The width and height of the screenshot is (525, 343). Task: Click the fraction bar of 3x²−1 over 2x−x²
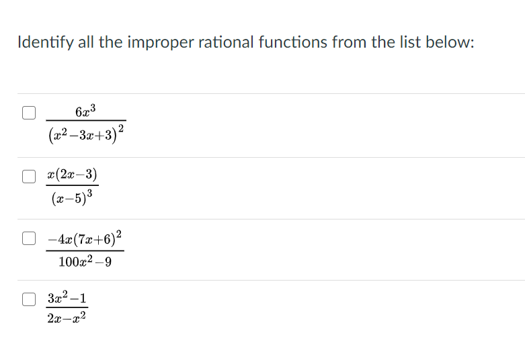click(x=67, y=307)
